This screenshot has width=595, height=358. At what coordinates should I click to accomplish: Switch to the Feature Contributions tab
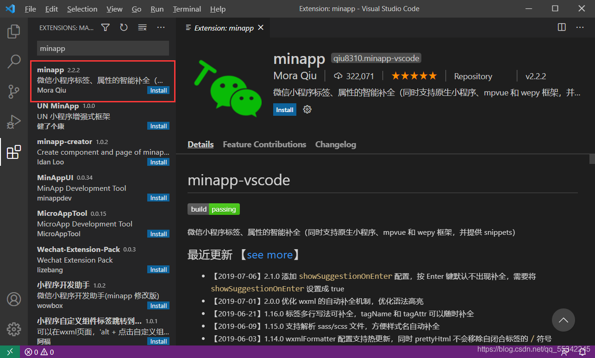click(264, 144)
